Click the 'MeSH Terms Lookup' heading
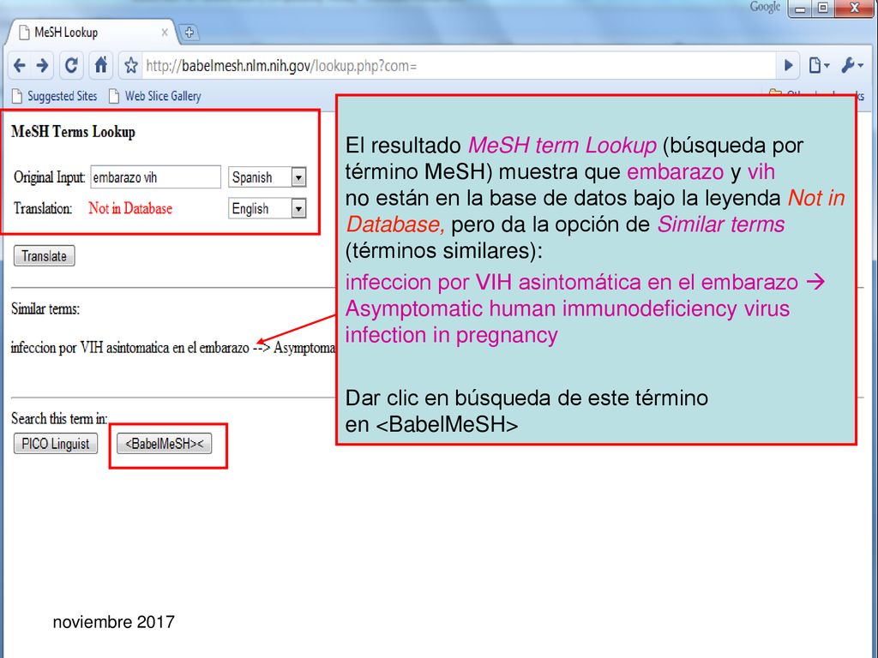The height and width of the screenshot is (658, 878). (x=74, y=131)
